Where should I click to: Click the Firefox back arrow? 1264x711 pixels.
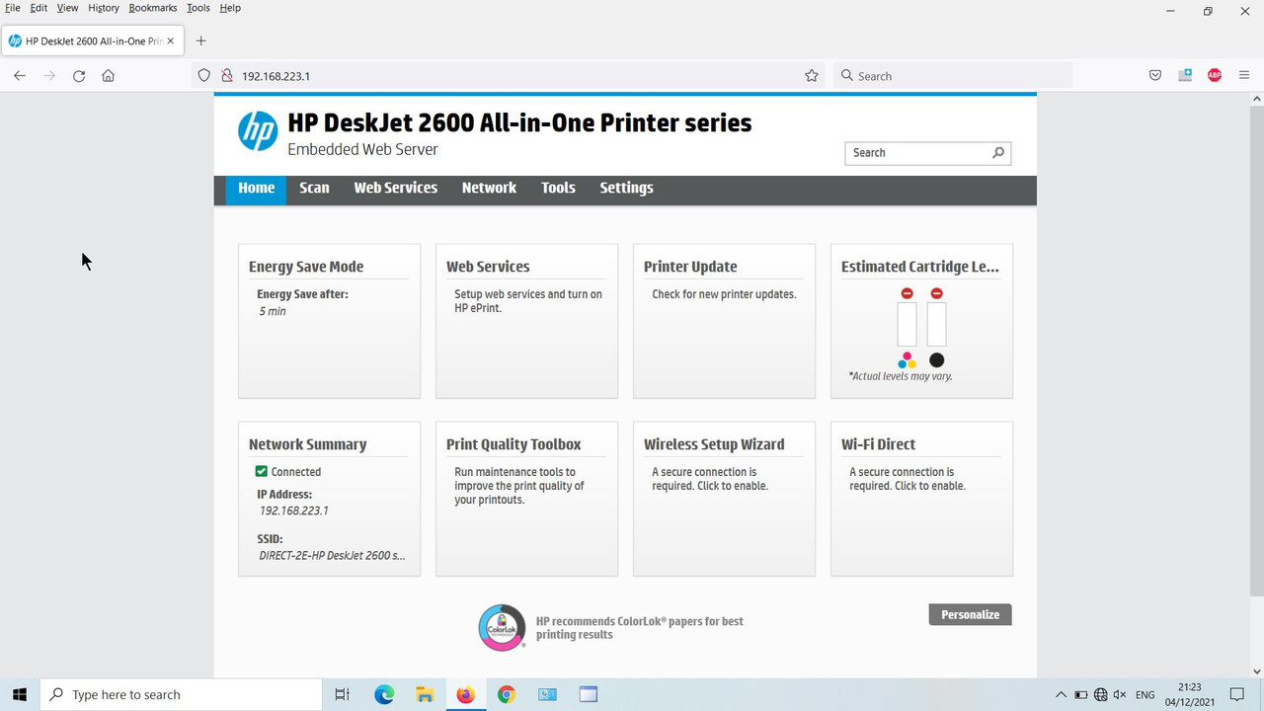click(x=20, y=76)
